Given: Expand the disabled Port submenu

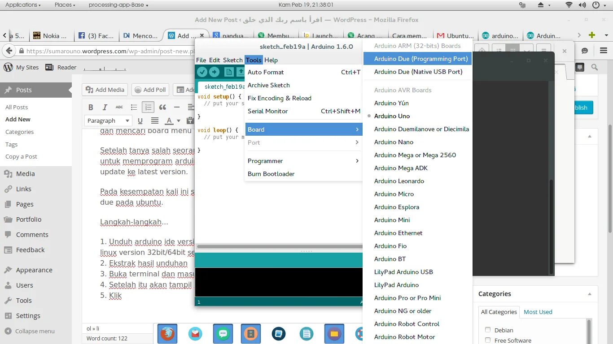Looking at the screenshot, I should coord(304,142).
